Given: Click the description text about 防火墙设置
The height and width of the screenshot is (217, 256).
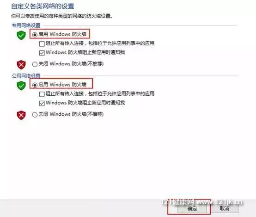Looking at the screenshot, I should pyautogui.click(x=62, y=16).
